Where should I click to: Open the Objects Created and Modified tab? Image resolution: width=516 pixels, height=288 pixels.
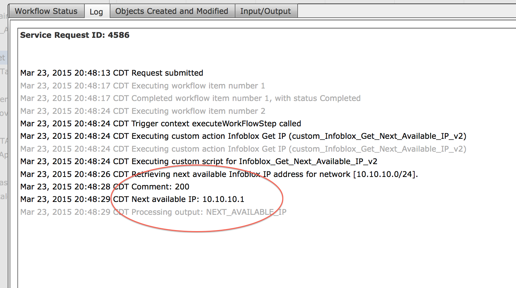(x=172, y=11)
